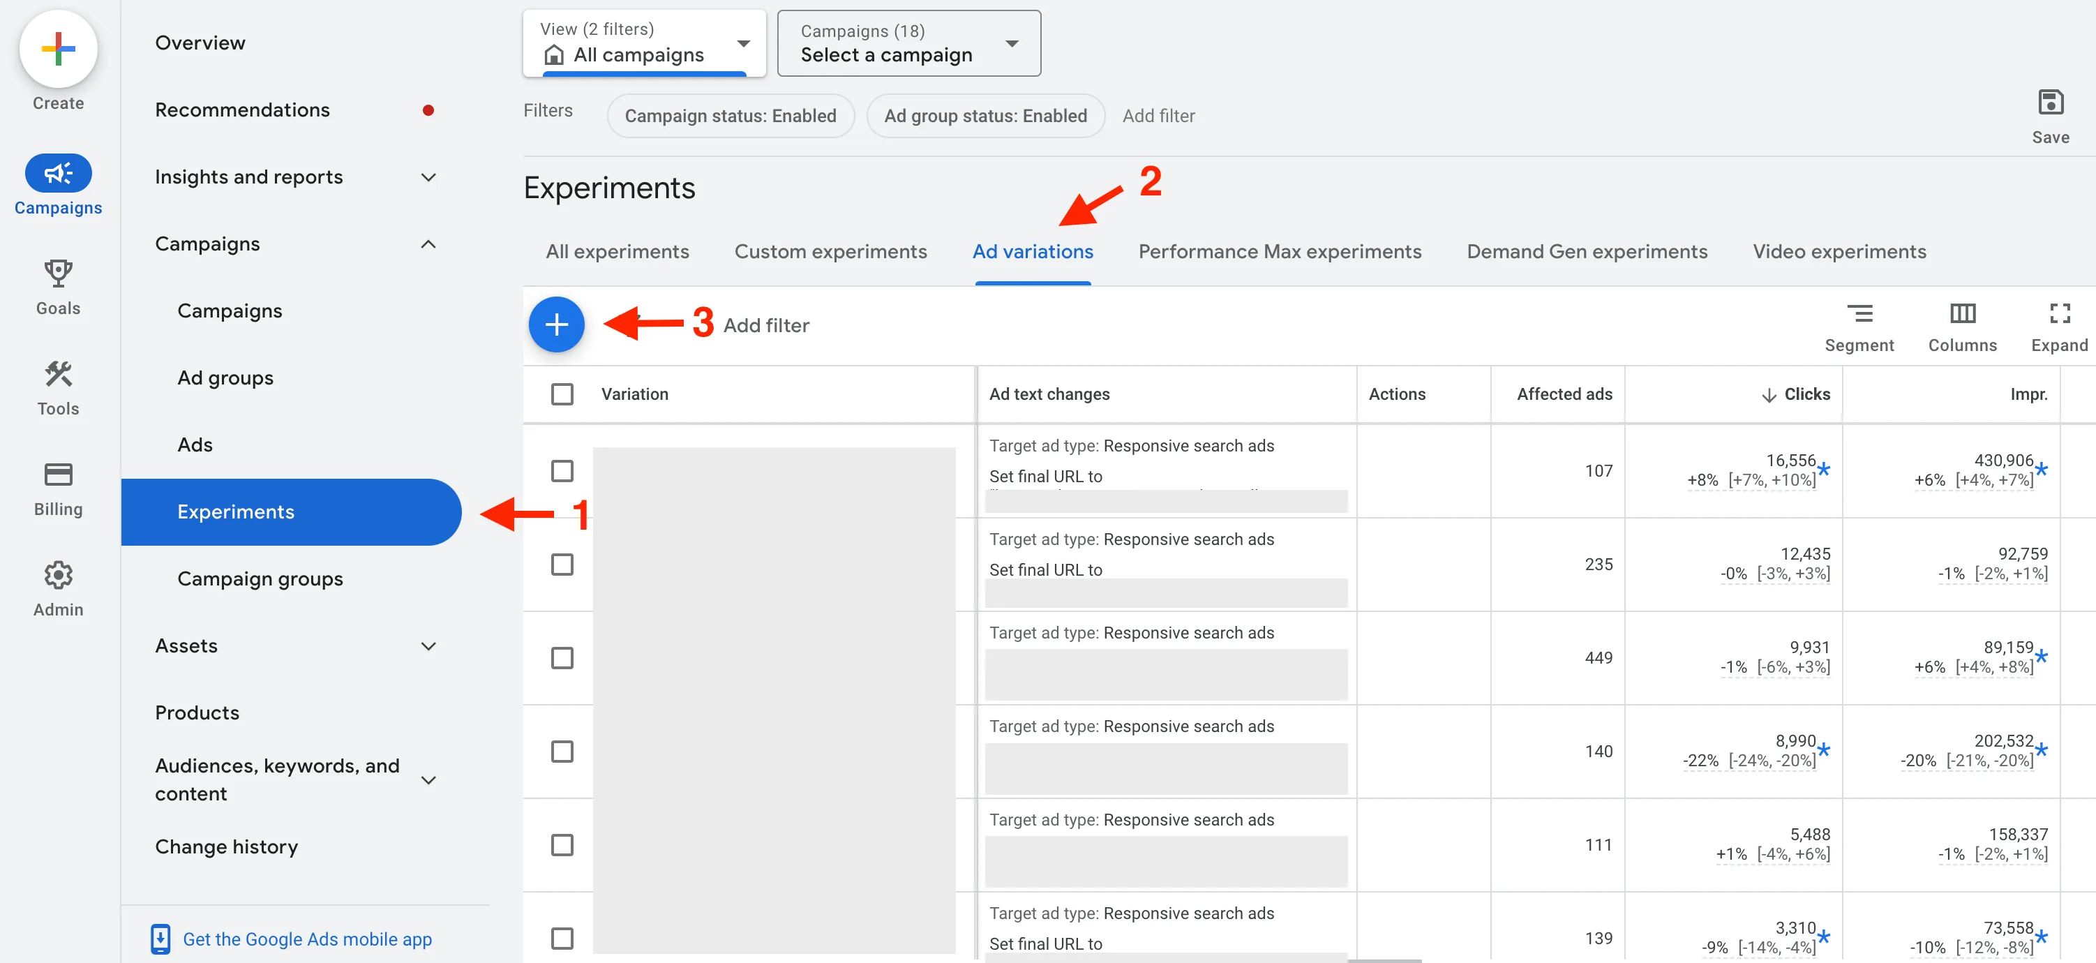This screenshot has width=2096, height=963.
Task: Click the Save view icon
Action: pyautogui.click(x=2050, y=103)
